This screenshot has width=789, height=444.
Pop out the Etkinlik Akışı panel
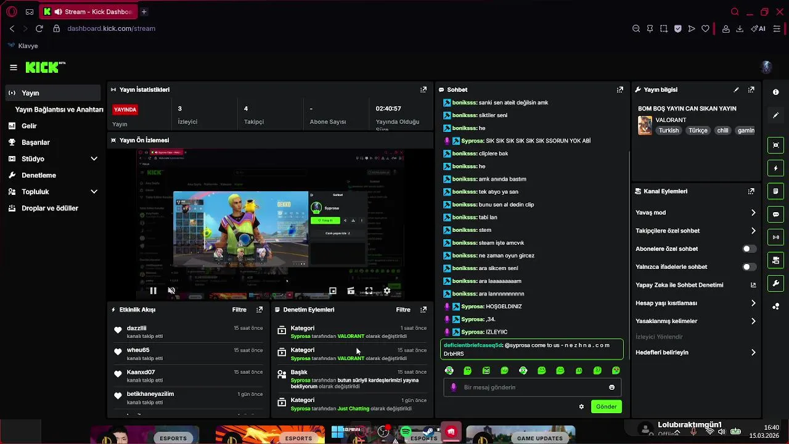(260, 310)
